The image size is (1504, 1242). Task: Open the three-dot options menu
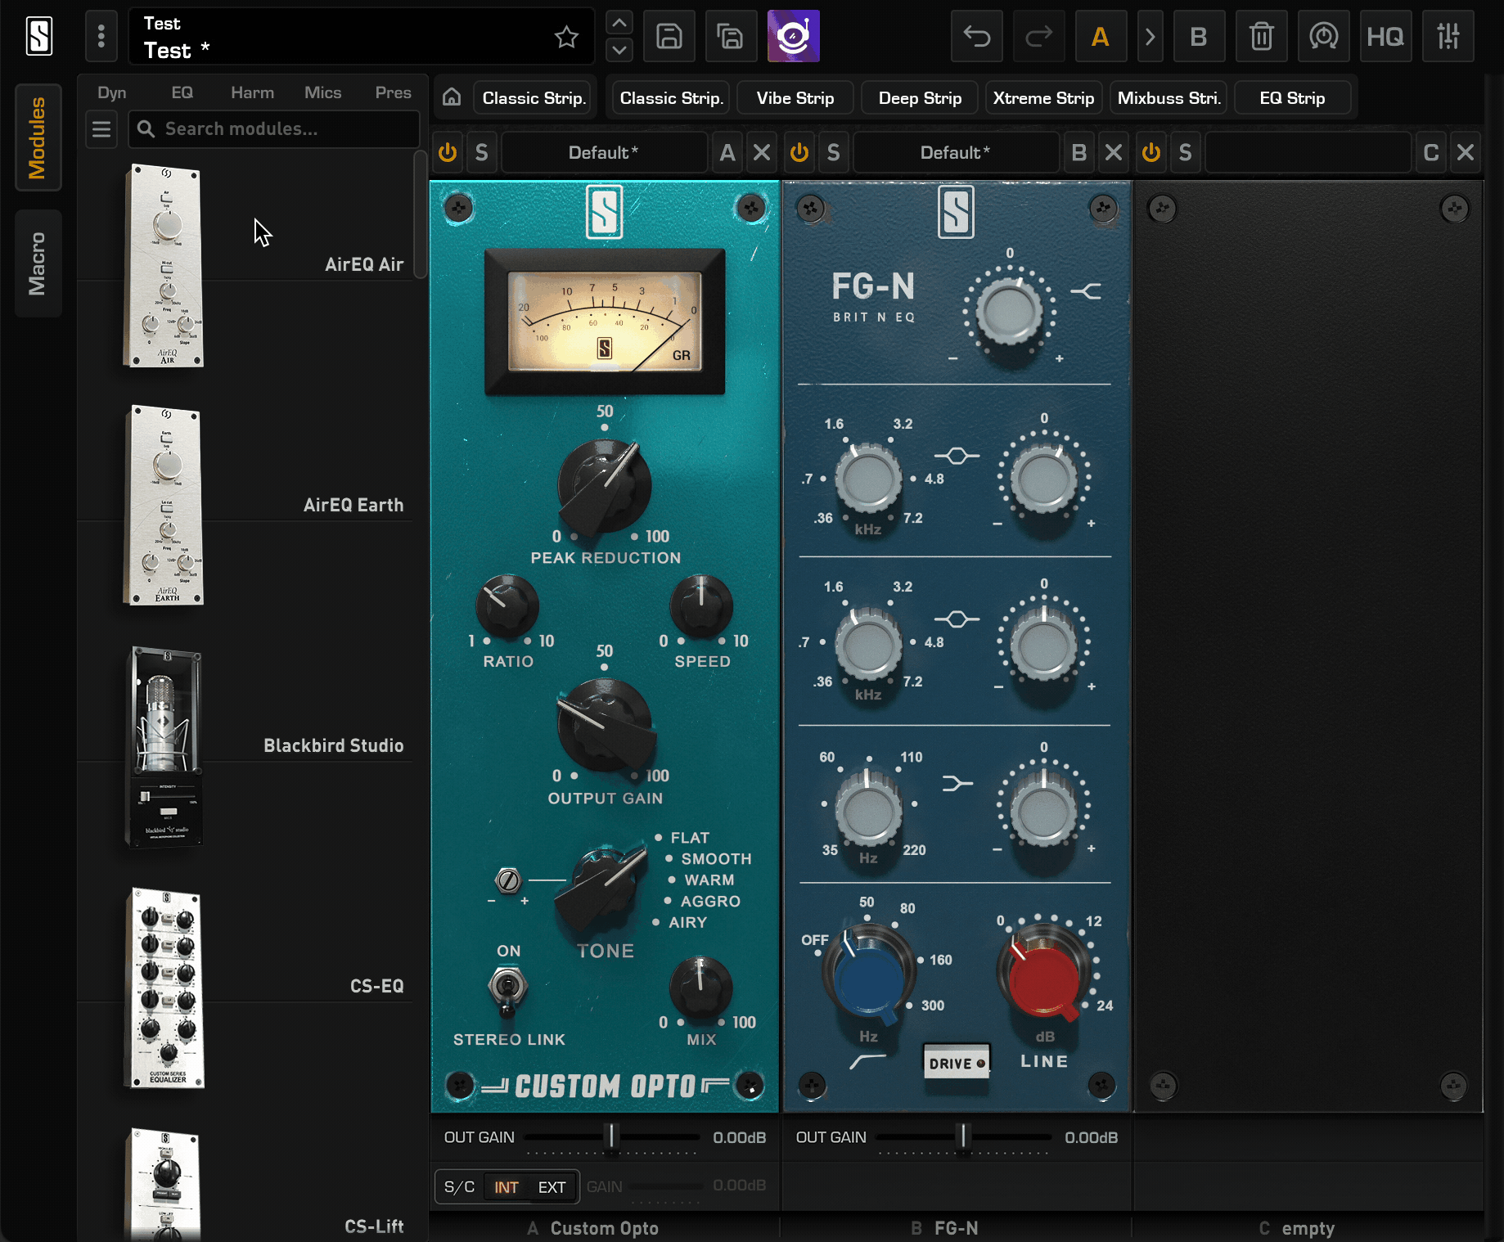tap(101, 37)
